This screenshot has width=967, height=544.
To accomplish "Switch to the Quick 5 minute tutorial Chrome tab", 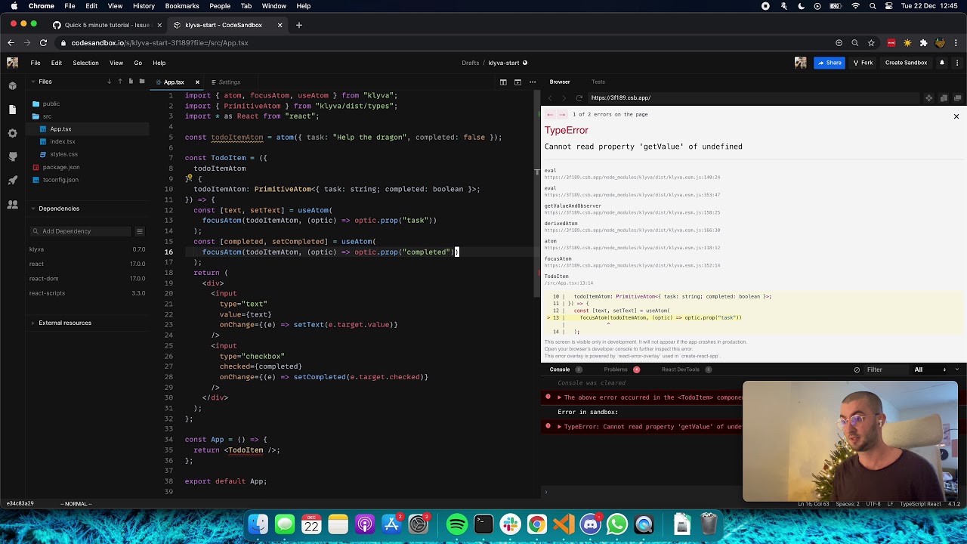I will pyautogui.click(x=107, y=25).
